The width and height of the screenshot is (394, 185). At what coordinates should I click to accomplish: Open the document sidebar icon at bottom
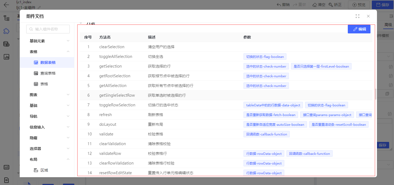pyautogui.click(x=6, y=180)
